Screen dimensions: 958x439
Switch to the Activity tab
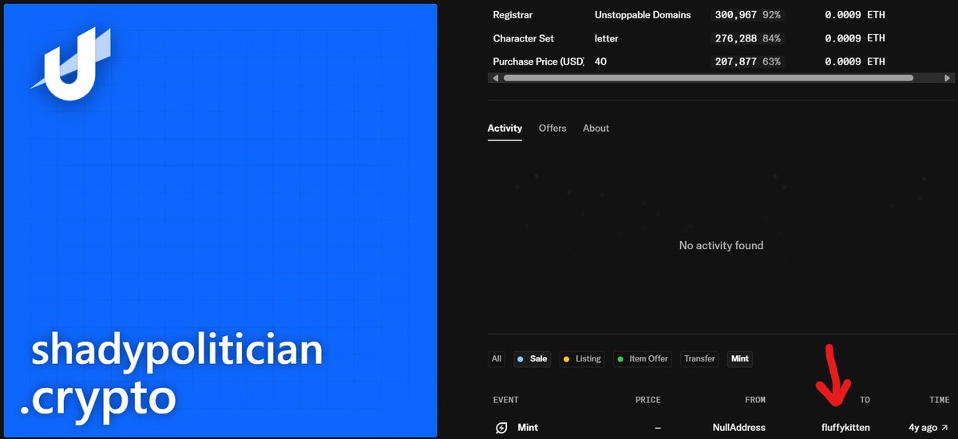(505, 128)
